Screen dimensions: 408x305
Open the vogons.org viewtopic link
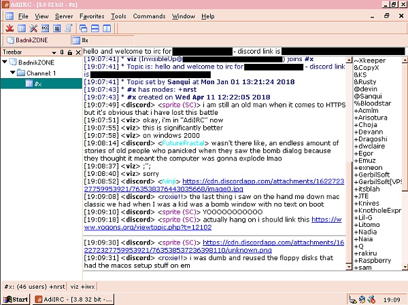pos(213,223)
